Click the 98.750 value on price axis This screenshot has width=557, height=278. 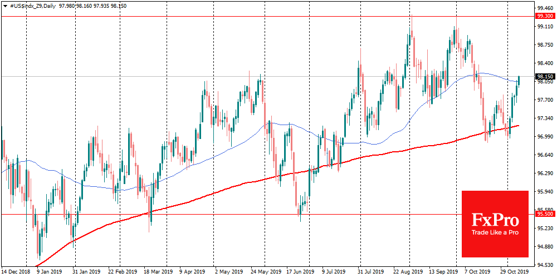pyautogui.click(x=545, y=44)
